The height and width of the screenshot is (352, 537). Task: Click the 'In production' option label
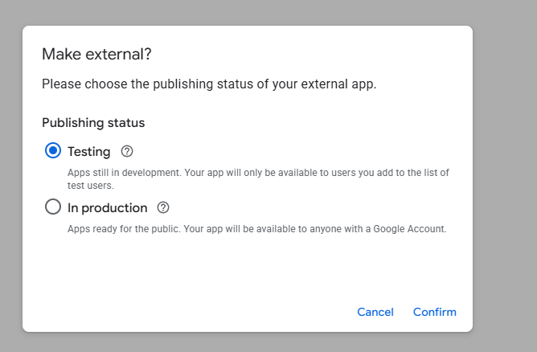click(108, 208)
